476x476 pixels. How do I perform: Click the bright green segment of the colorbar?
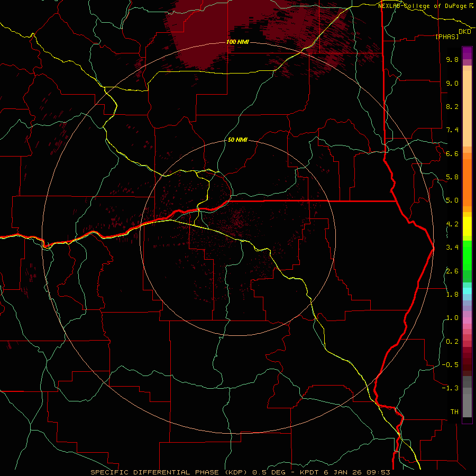(467, 255)
